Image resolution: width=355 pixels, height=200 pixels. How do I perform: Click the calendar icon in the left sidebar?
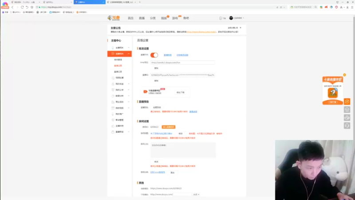(113, 108)
